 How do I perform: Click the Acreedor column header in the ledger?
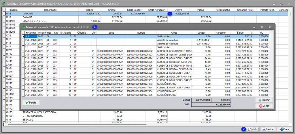click(x=221, y=33)
